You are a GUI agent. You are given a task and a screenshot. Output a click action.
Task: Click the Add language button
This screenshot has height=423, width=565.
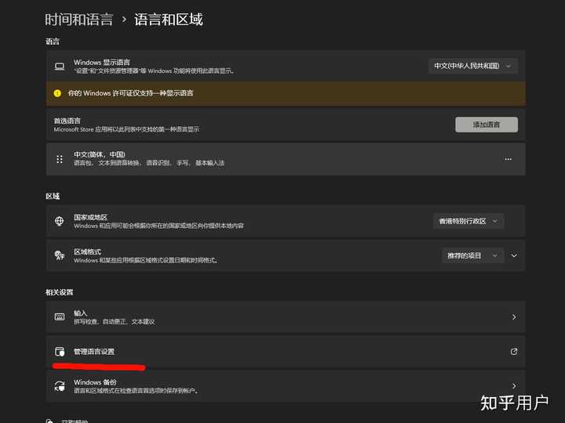pyautogui.click(x=487, y=125)
